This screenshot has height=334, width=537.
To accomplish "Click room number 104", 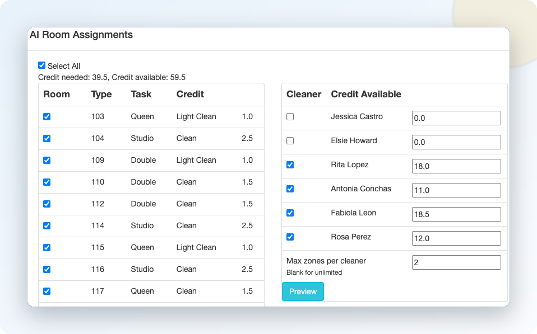I will coord(98,138).
